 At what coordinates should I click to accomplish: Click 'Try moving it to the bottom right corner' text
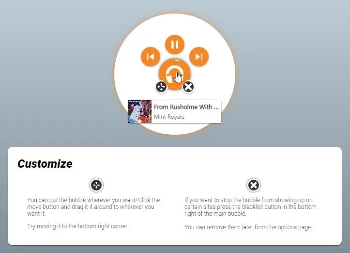pos(78,226)
